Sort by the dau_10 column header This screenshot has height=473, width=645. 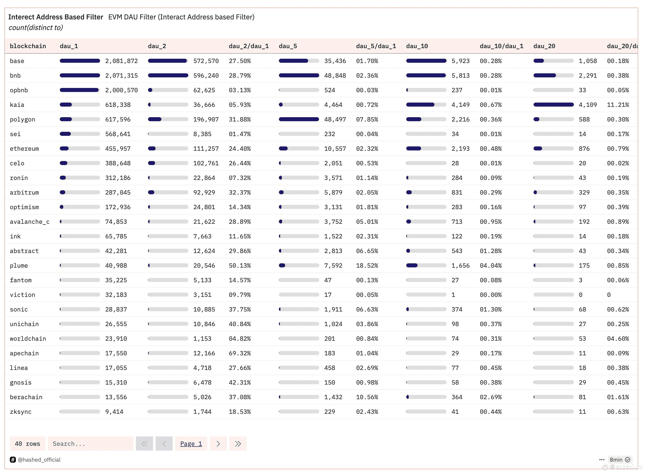pyautogui.click(x=417, y=46)
